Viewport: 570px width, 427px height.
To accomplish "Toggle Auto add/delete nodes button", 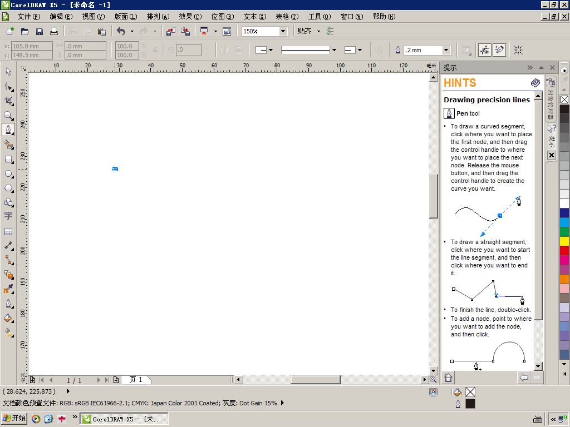I will (x=499, y=50).
